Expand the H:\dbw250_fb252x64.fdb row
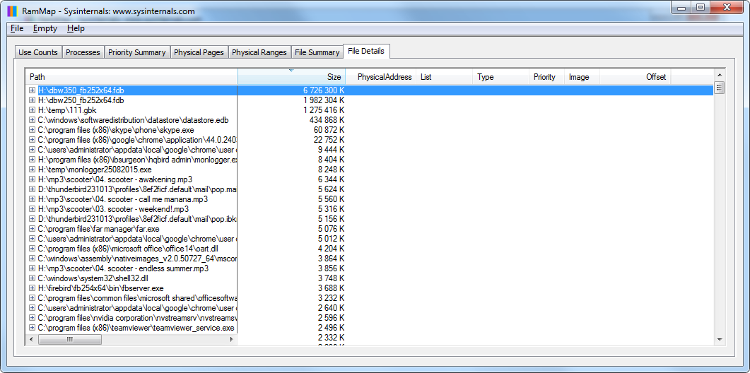This screenshot has height=373, width=750. (32, 100)
